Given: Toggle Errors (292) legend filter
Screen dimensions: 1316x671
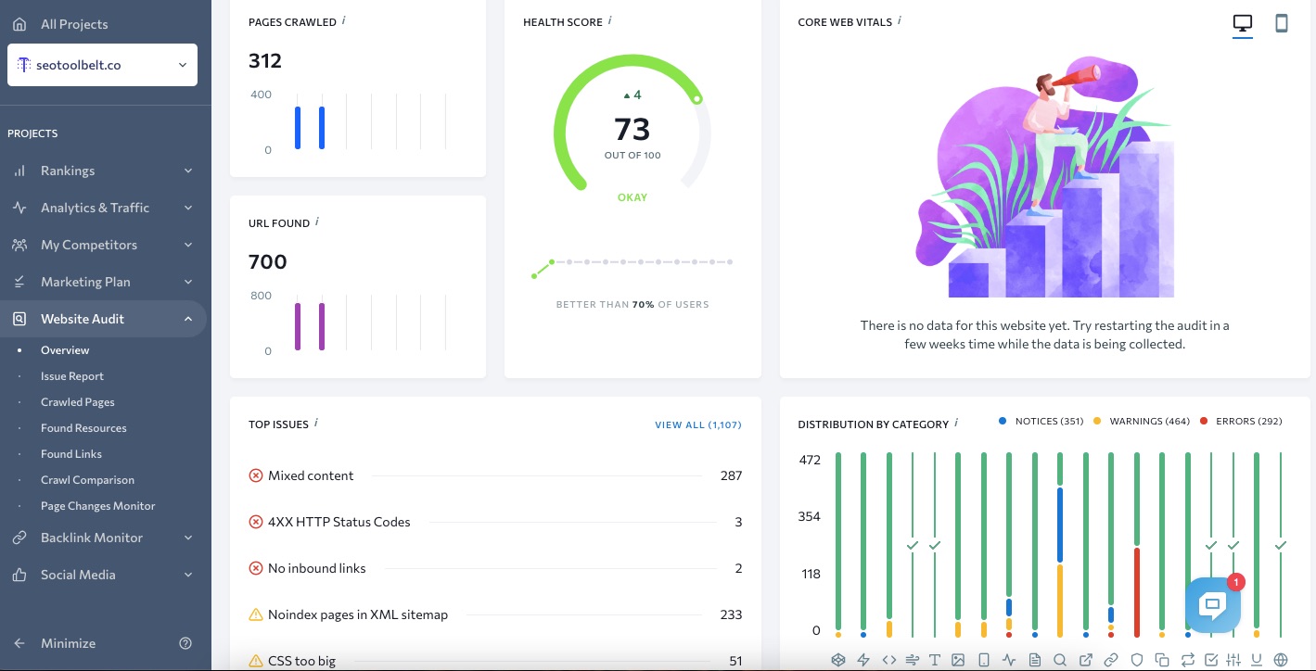Looking at the screenshot, I should pos(1241,421).
